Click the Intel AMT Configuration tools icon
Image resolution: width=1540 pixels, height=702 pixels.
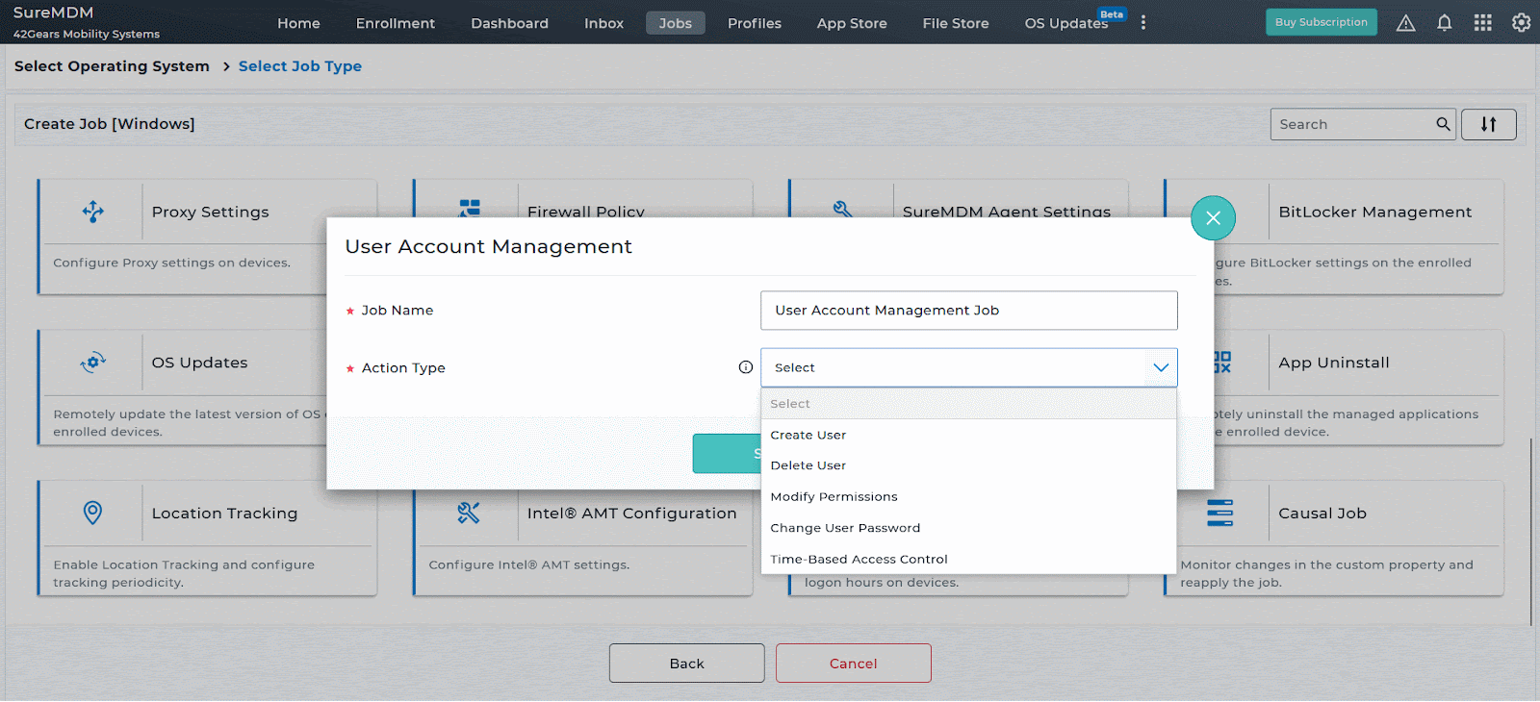click(x=469, y=513)
